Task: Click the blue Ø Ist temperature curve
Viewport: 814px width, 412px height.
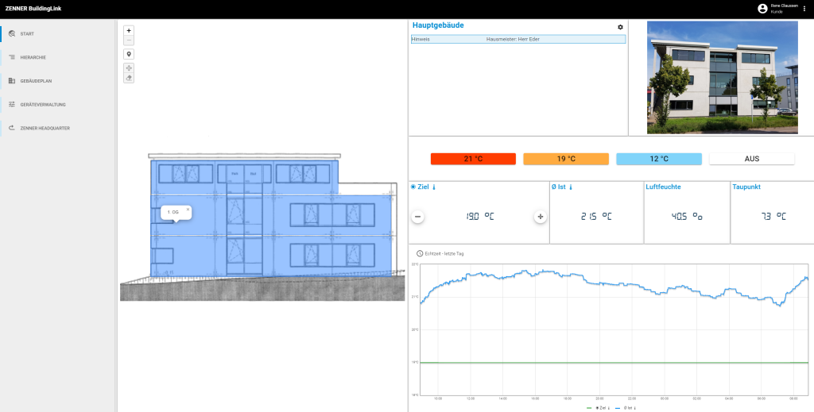Action: [x=613, y=284]
